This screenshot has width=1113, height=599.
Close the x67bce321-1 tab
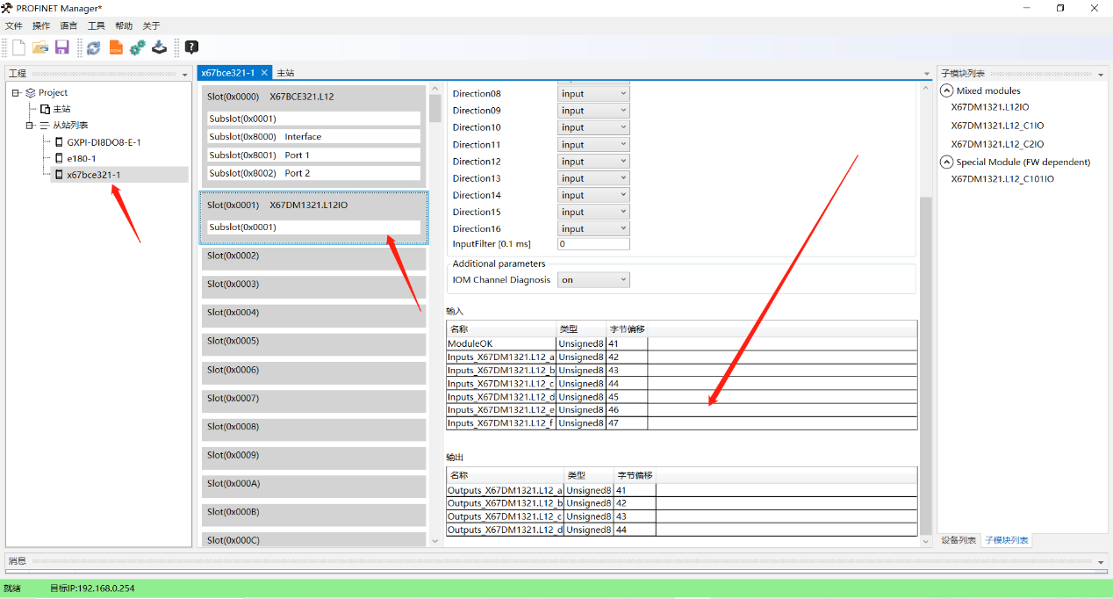pyautogui.click(x=264, y=73)
